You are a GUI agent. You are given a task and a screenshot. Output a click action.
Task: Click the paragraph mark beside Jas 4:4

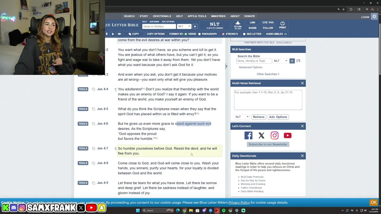point(115,89)
